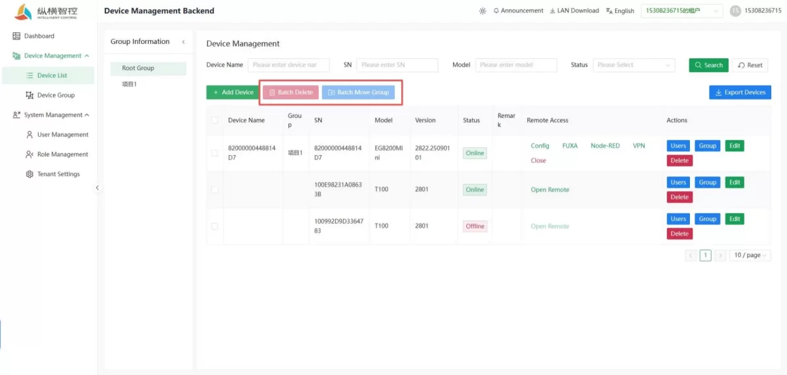Select page 1 in pagination
The height and width of the screenshot is (375, 787).
pos(705,255)
